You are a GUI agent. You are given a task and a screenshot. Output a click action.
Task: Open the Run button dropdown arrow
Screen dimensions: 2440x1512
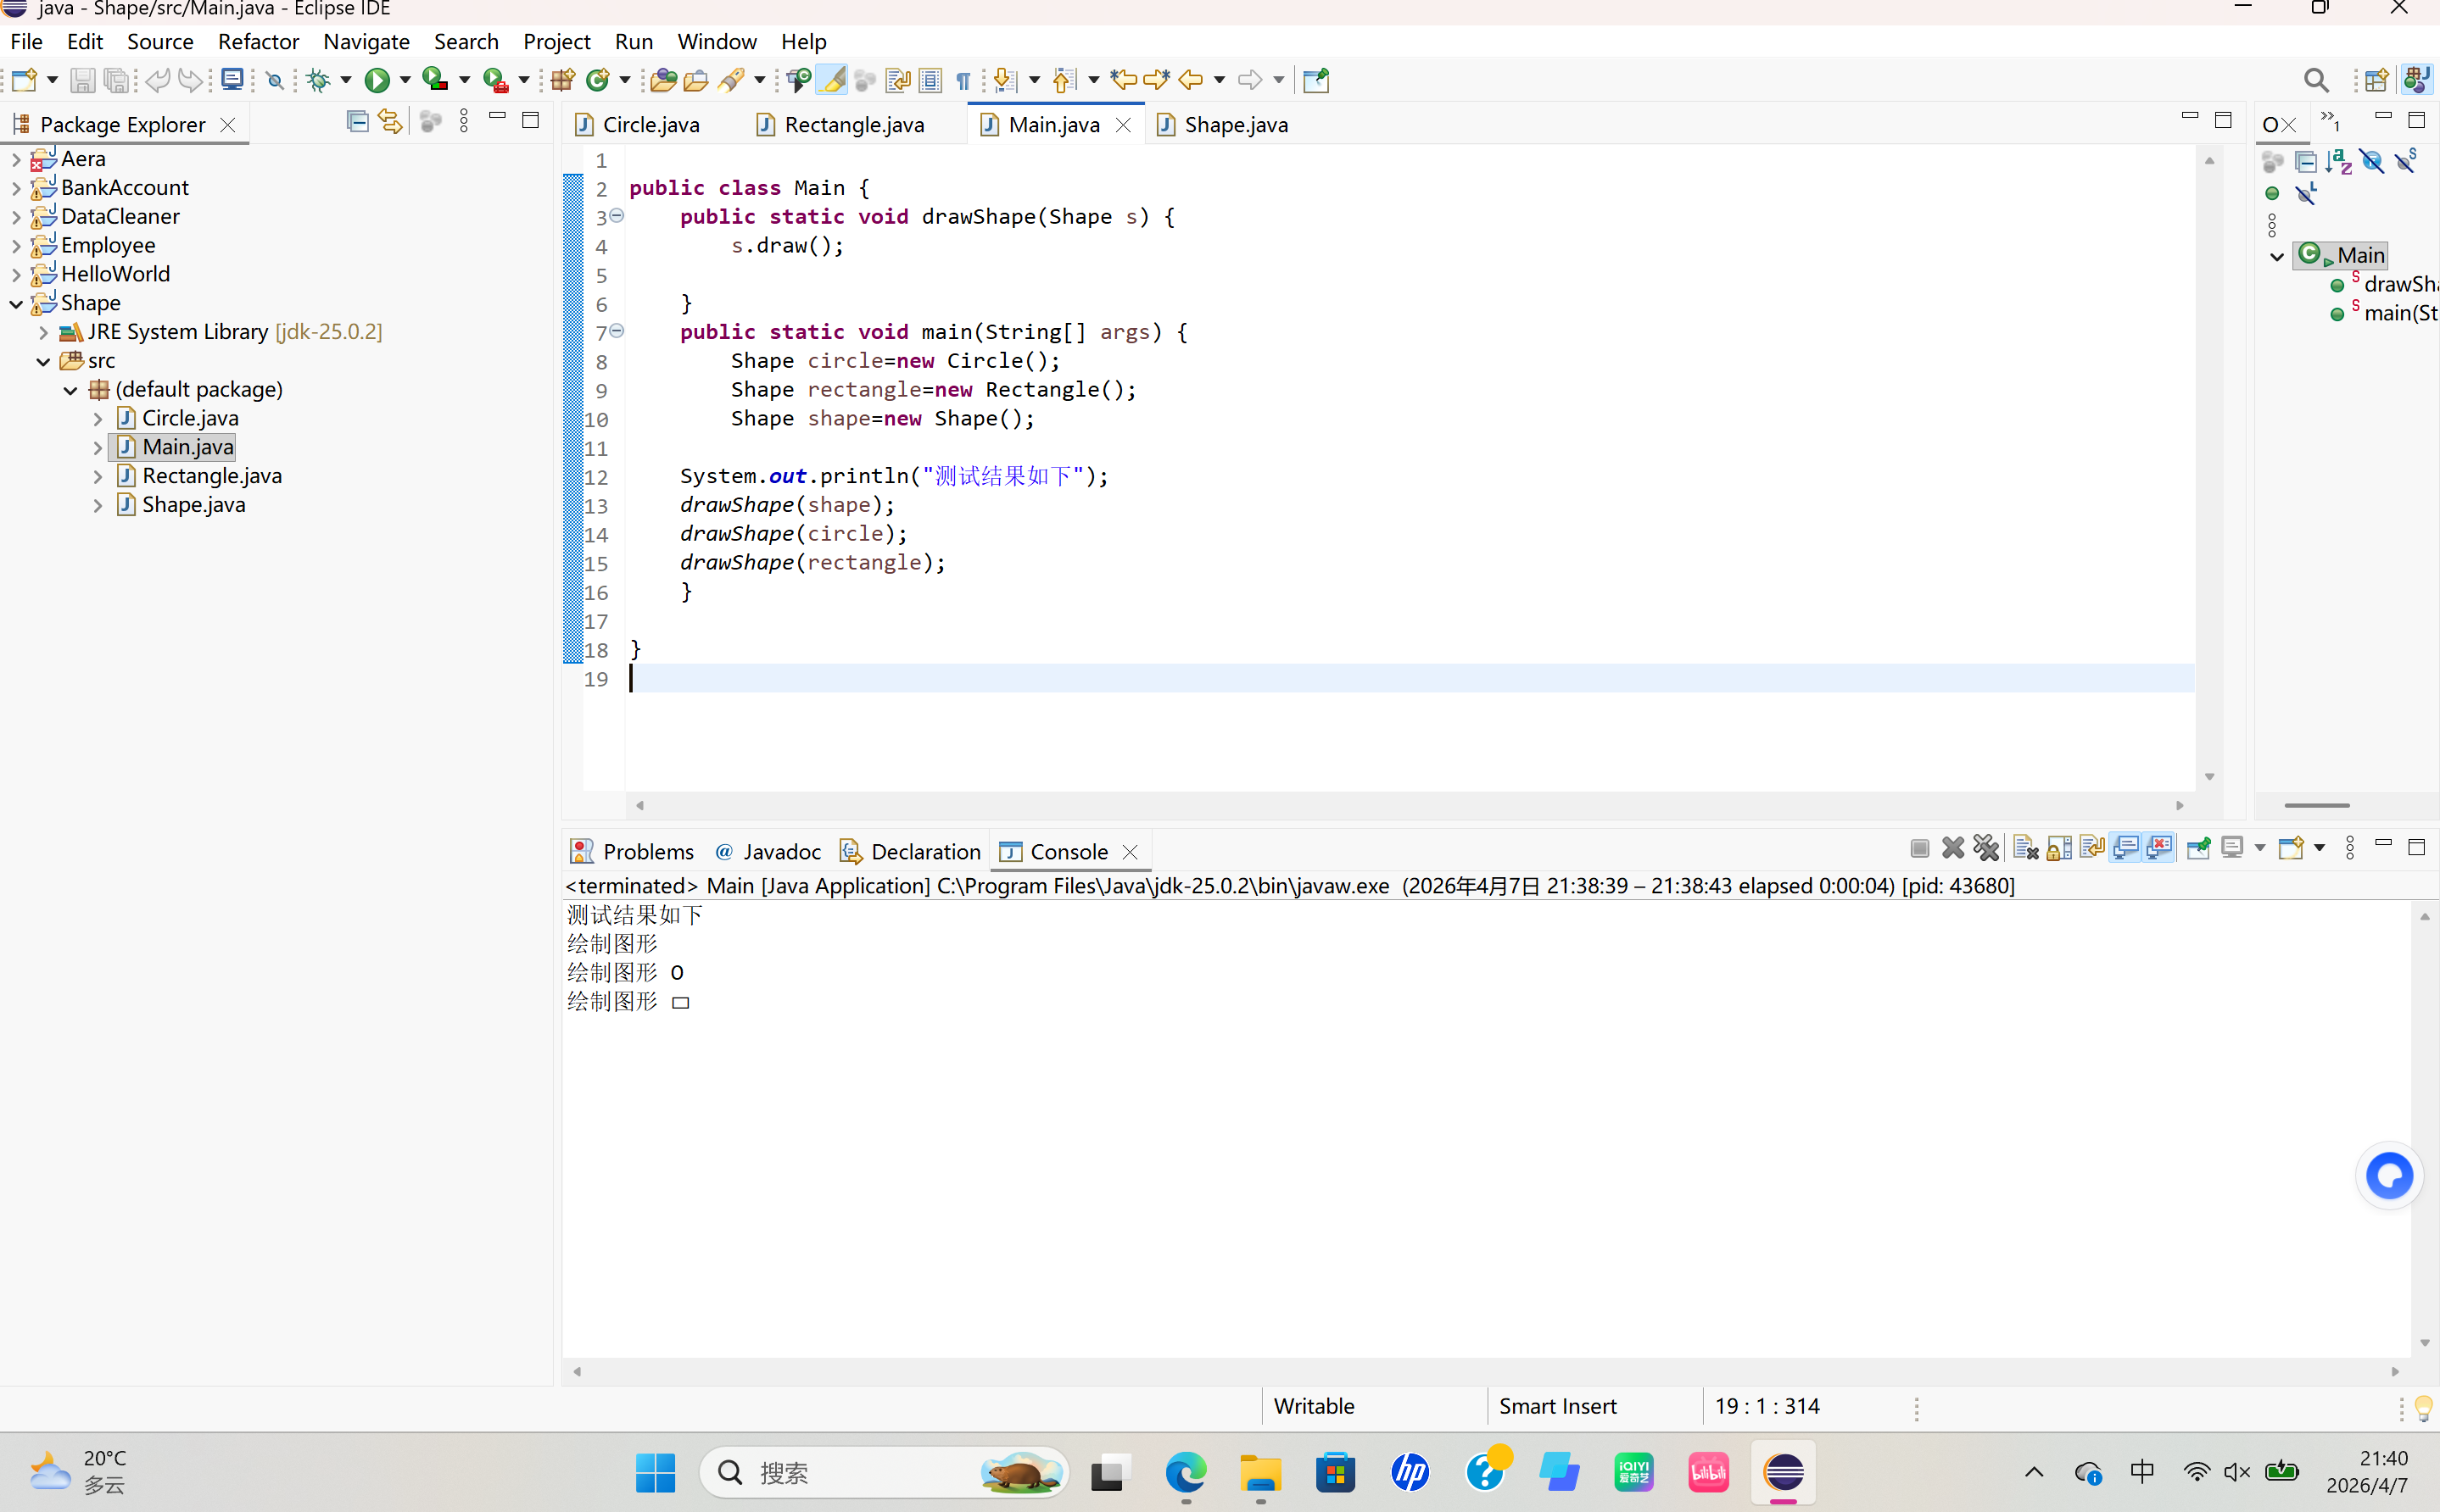pos(405,80)
